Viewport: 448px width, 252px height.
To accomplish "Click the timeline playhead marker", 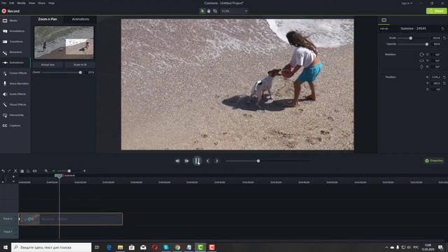I will coord(59,176).
